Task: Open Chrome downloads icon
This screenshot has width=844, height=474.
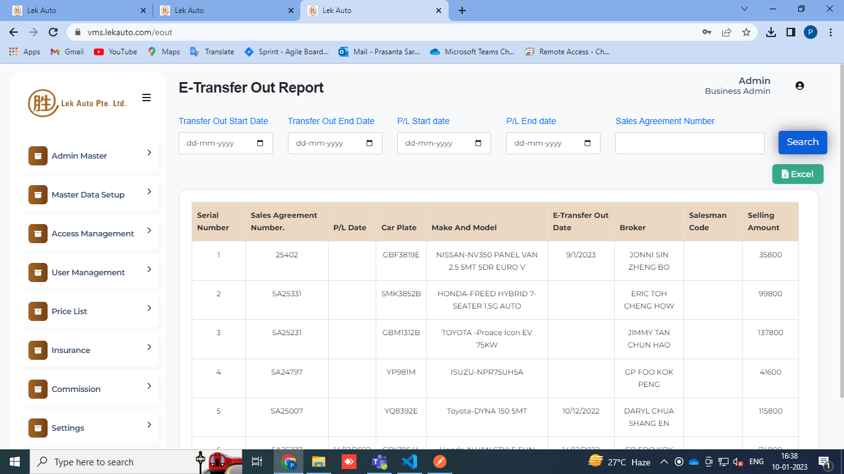Action: (x=770, y=32)
